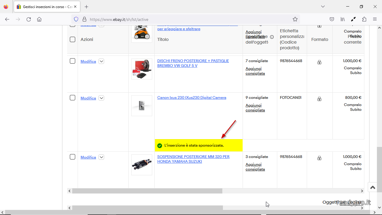Click the lock format icon in SOSPENSIONE row
The height and width of the screenshot is (215, 382).
[319, 158]
